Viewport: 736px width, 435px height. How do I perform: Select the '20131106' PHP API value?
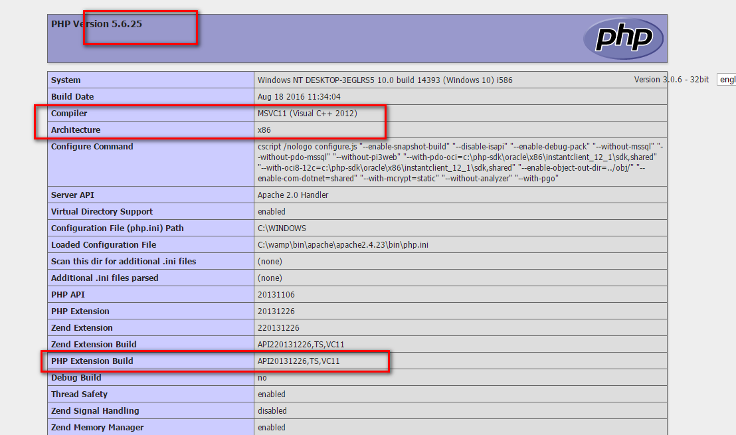[x=276, y=295]
